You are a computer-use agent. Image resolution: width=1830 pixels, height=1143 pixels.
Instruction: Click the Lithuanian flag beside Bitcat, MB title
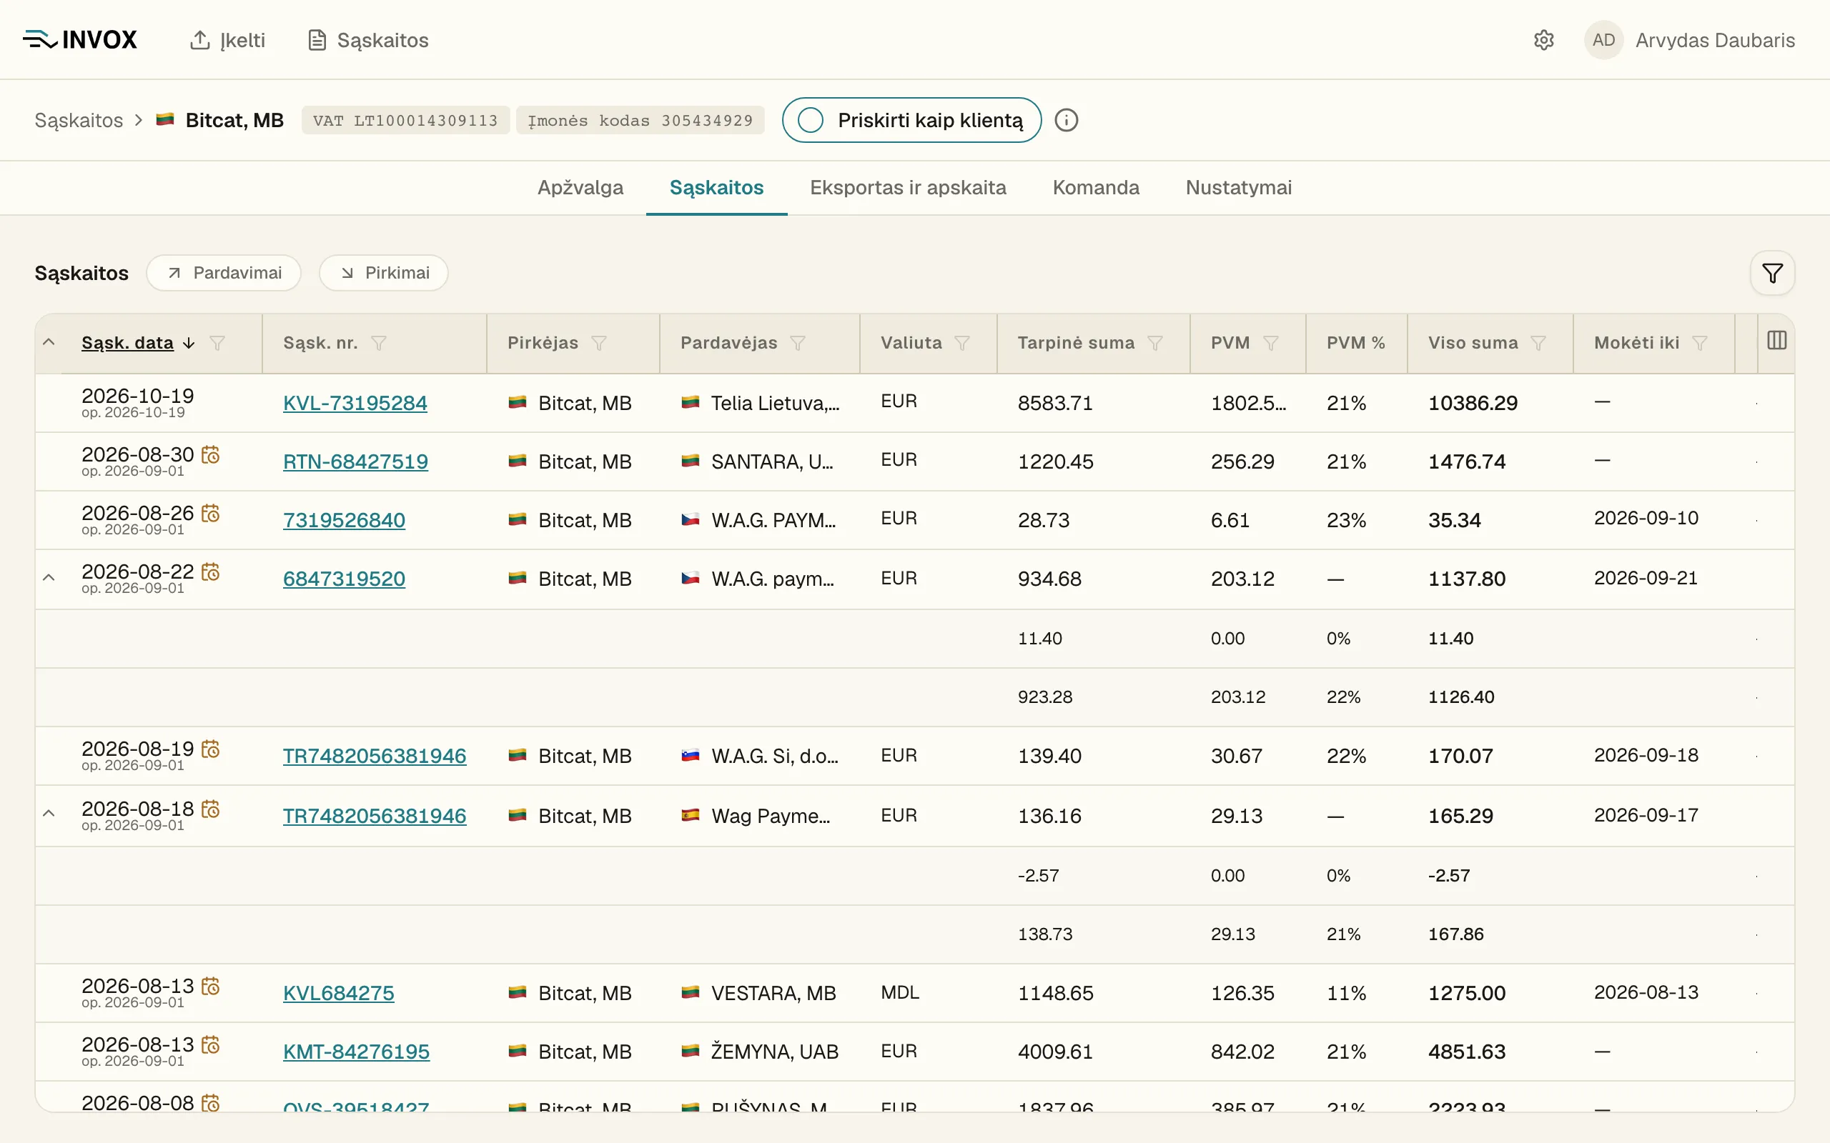coord(165,119)
